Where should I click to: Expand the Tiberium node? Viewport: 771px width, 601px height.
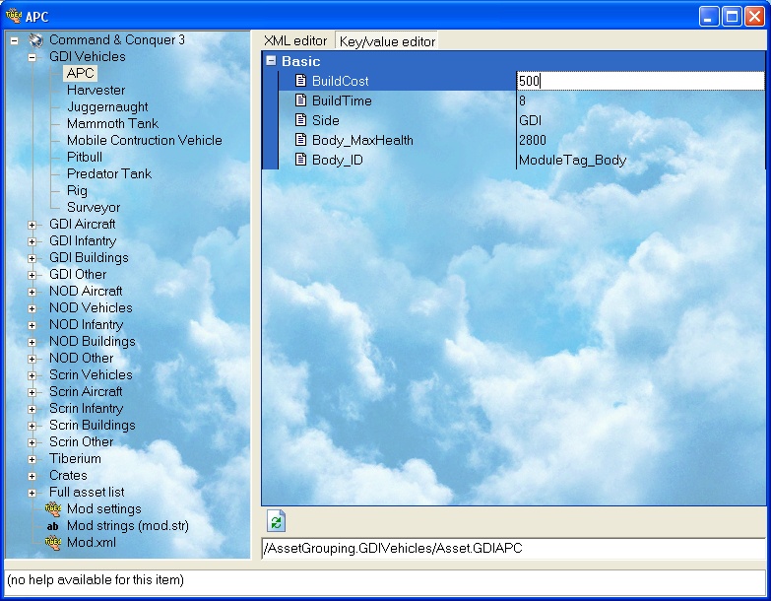pos(32,459)
